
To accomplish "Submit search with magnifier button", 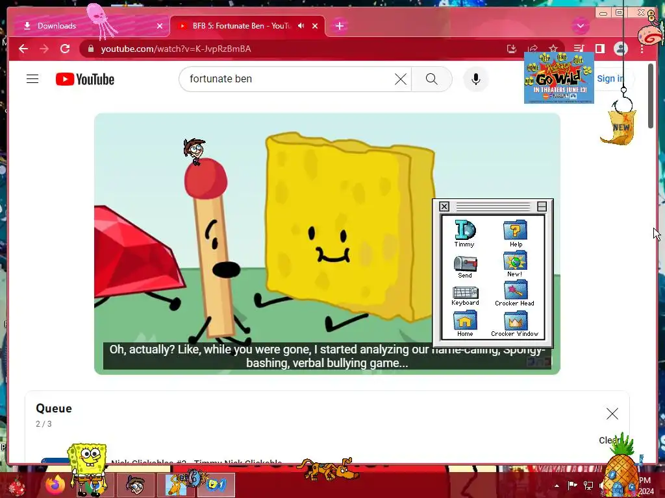I will [x=432, y=79].
